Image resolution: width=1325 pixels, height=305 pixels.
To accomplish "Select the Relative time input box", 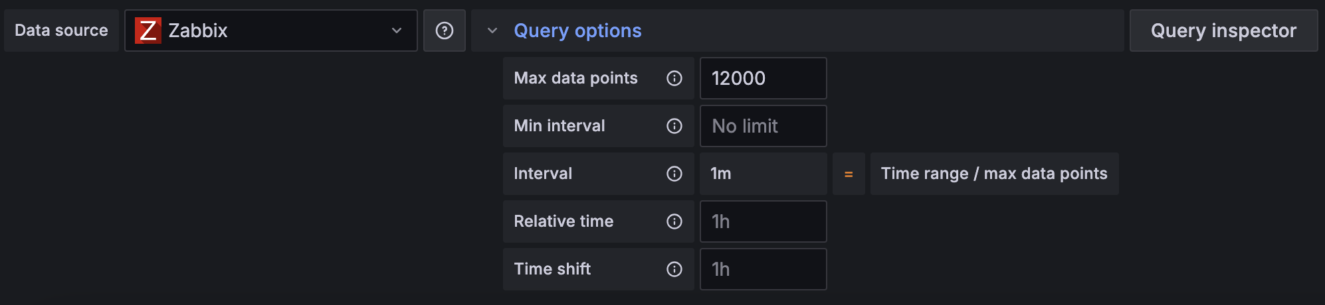I will [764, 221].
